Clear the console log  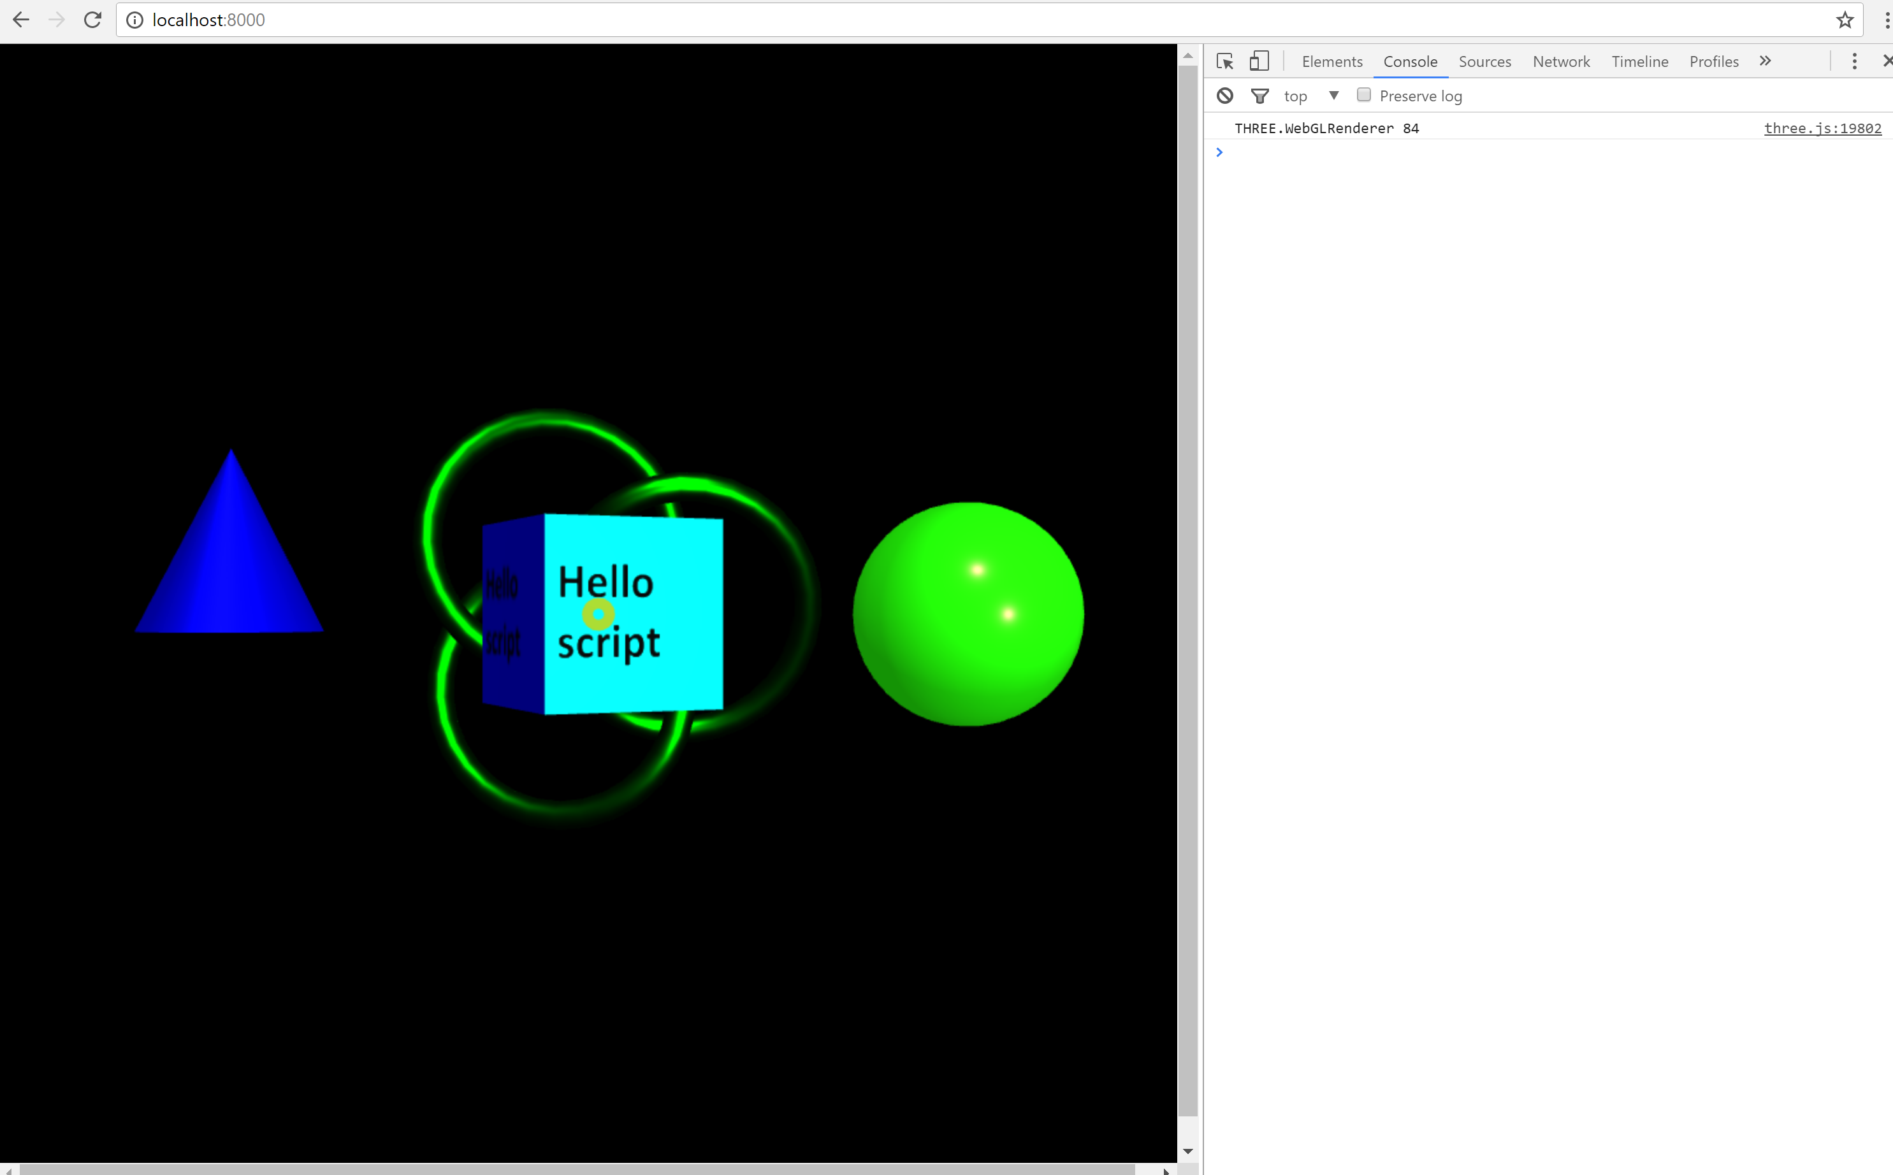click(x=1224, y=96)
